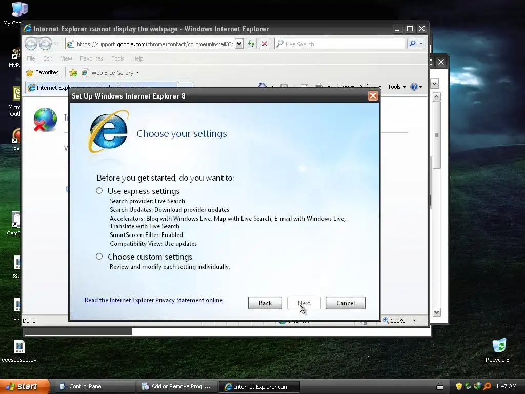Click the Back button in setup dialog
Screen dimensions: 525x394
click(265, 303)
